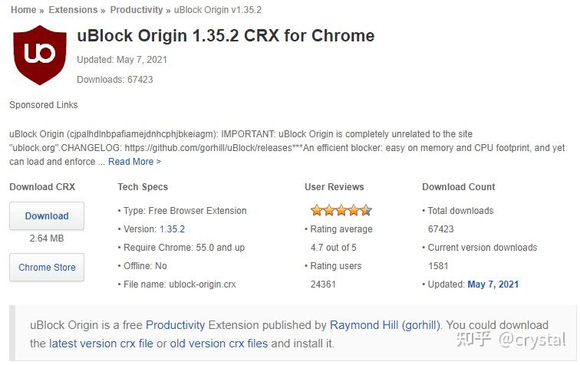Browse old version crx files link
This screenshot has height=365, width=580.
tap(219, 344)
